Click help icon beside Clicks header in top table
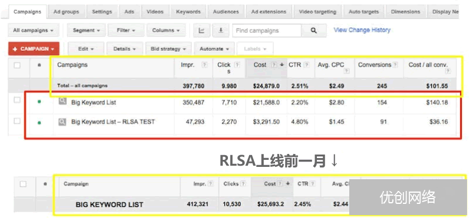 (237, 65)
